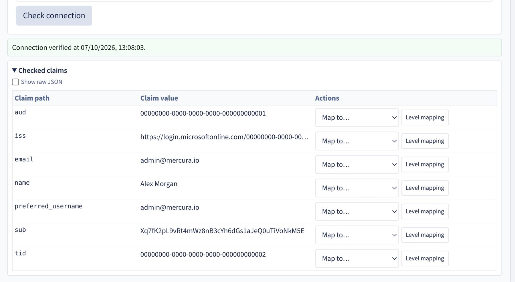The image size is (515, 282).
Task: Click the name claim path cell
Action: (22, 183)
